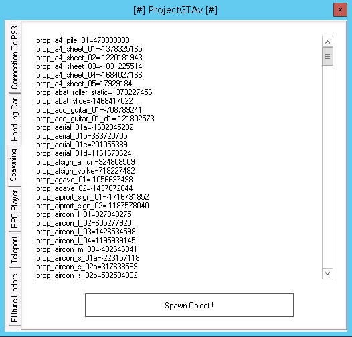Select prop_aerial_01d list item
Viewport: 352px width, 337px height.
click(x=84, y=153)
